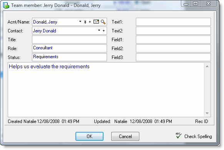Image resolution: width=224 pixels, height=150 pixels.
Task: Click the notes scrollbar up arrow
Action: (207, 66)
